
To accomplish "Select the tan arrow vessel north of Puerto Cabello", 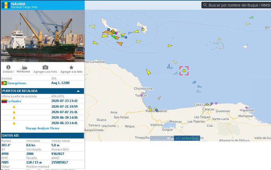I will click(x=159, y=98).
